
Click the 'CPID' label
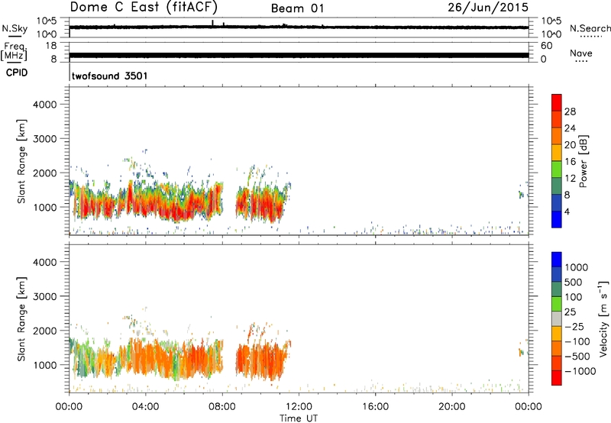point(17,73)
